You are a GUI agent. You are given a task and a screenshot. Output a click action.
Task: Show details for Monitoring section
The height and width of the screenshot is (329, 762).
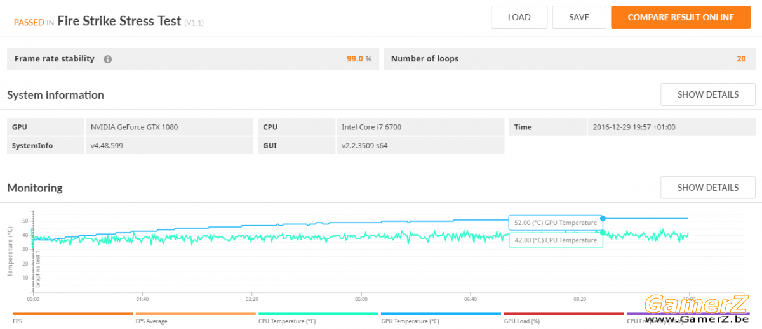708,187
